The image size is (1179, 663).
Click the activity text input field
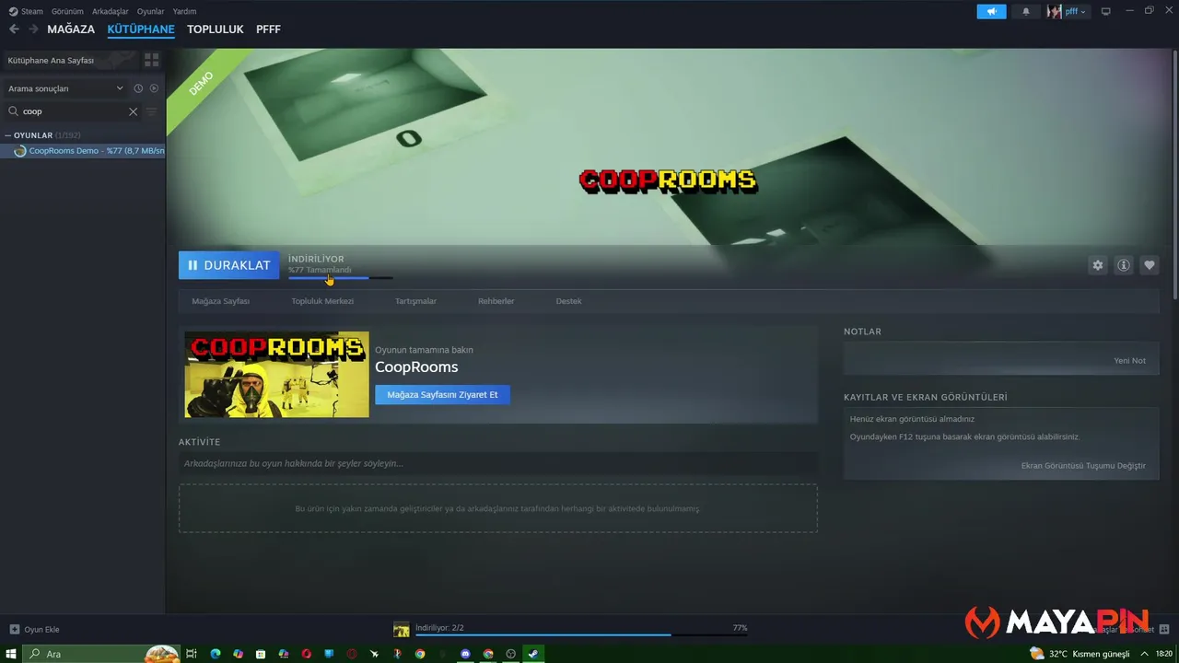pos(497,463)
